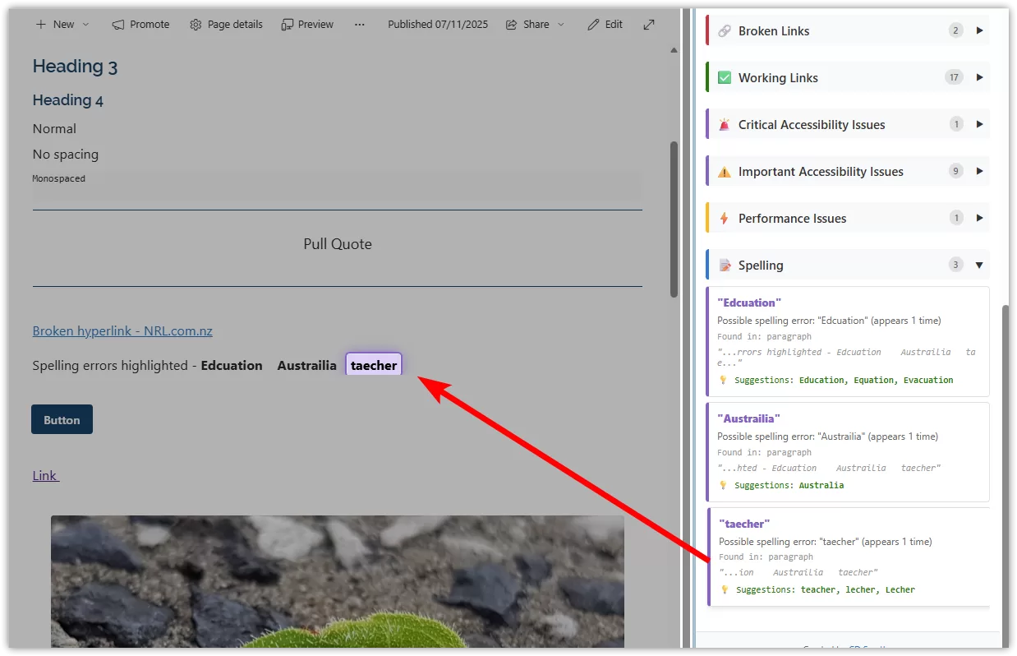
Task: Click the Critical Accessibility Issues volcano icon
Action: (x=724, y=125)
